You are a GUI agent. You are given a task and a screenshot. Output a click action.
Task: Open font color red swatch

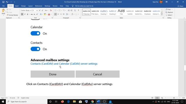[49, 14]
